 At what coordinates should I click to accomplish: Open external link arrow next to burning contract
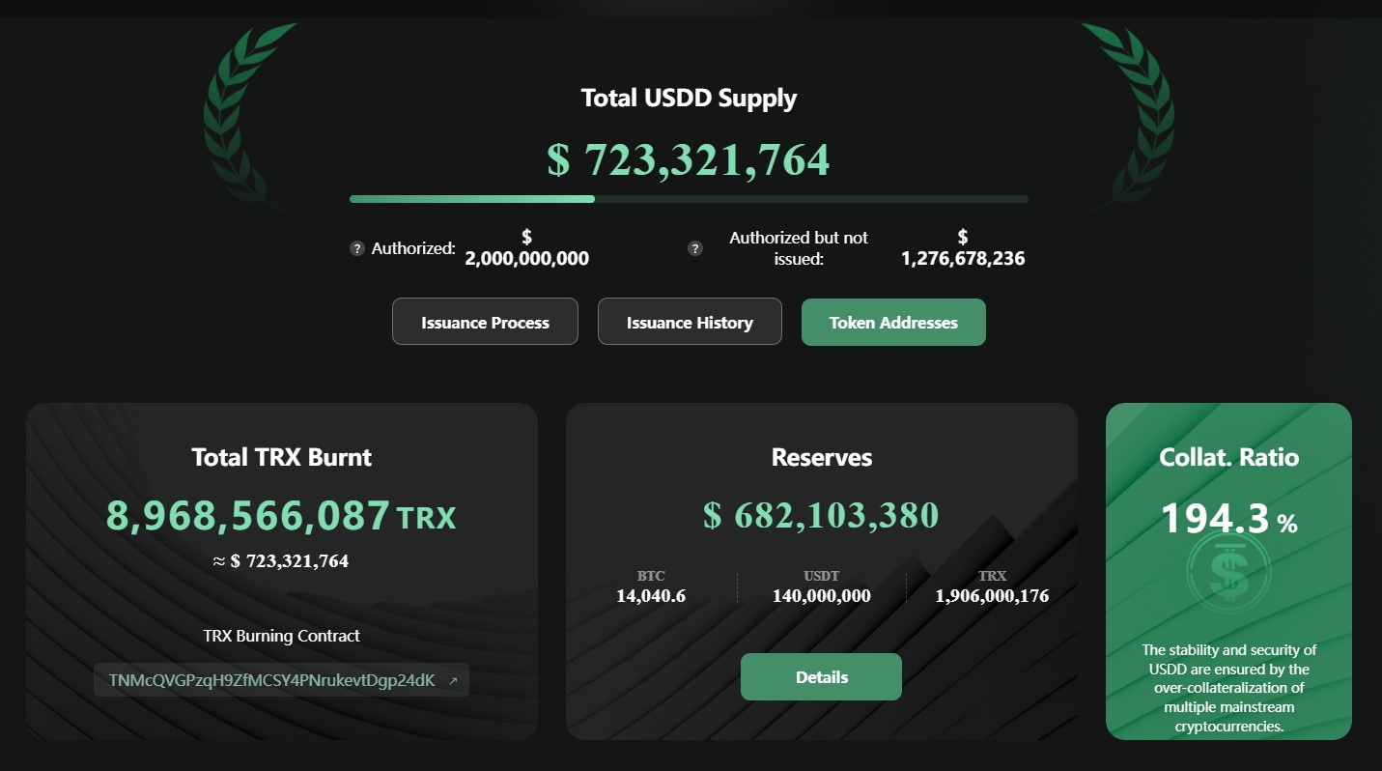453,681
